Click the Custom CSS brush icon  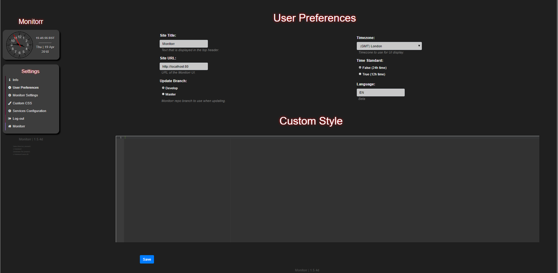pos(9,103)
